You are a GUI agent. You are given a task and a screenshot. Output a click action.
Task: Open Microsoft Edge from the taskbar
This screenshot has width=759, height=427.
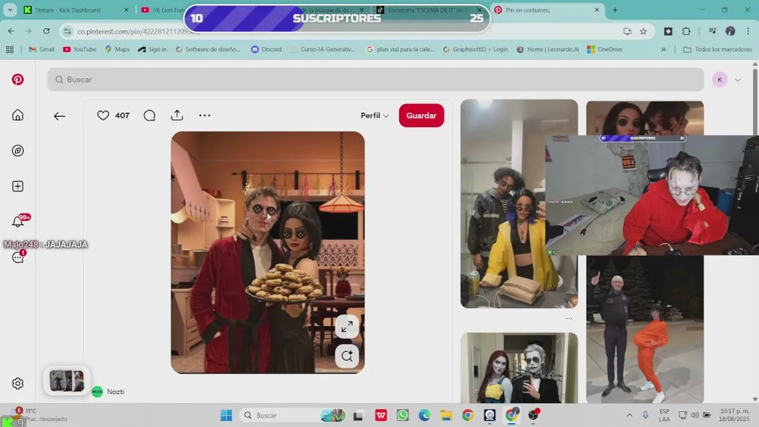[425, 415]
